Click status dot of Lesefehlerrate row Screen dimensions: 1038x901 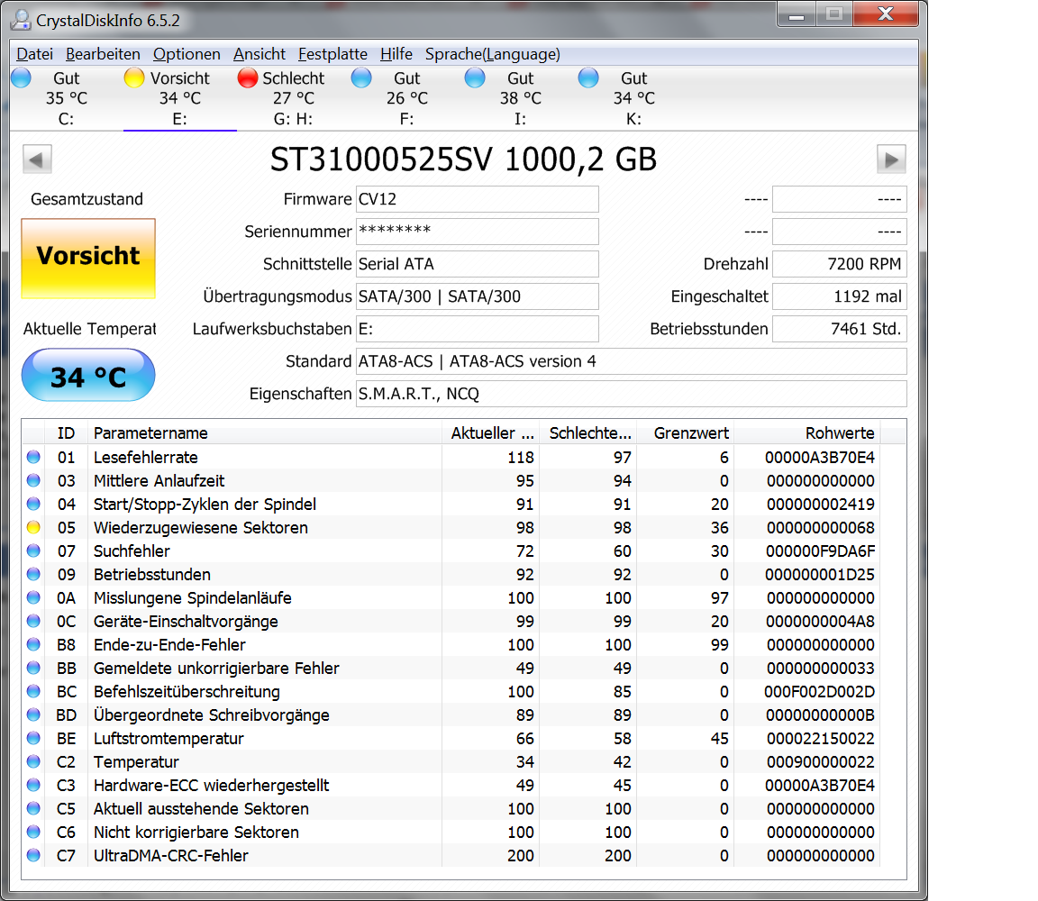[33, 457]
